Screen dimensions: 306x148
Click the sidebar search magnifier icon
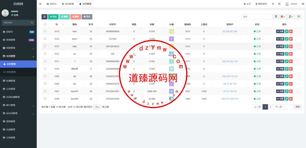(32, 23)
